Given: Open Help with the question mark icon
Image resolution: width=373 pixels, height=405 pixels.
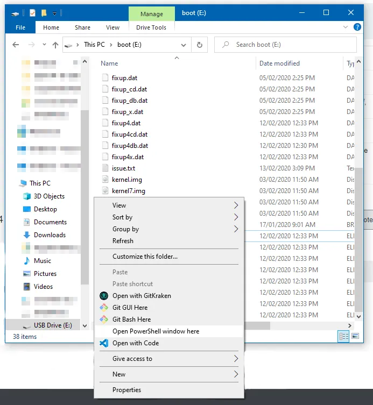Looking at the screenshot, I should [357, 27].
